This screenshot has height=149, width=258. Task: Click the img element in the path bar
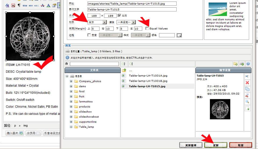26,125
